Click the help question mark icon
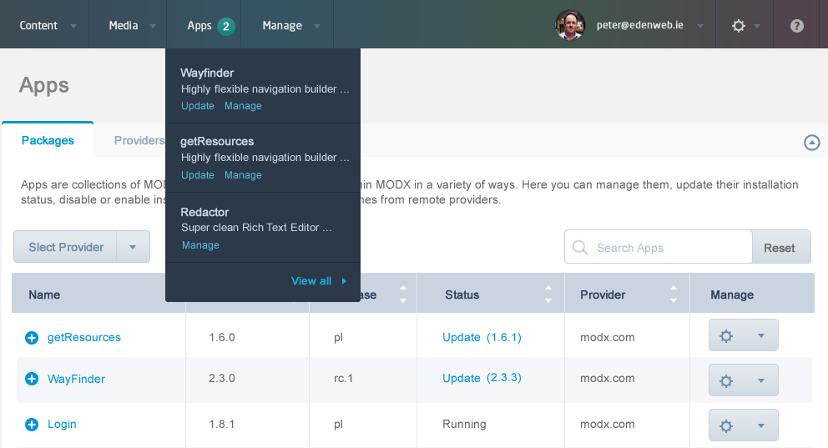 pyautogui.click(x=796, y=25)
